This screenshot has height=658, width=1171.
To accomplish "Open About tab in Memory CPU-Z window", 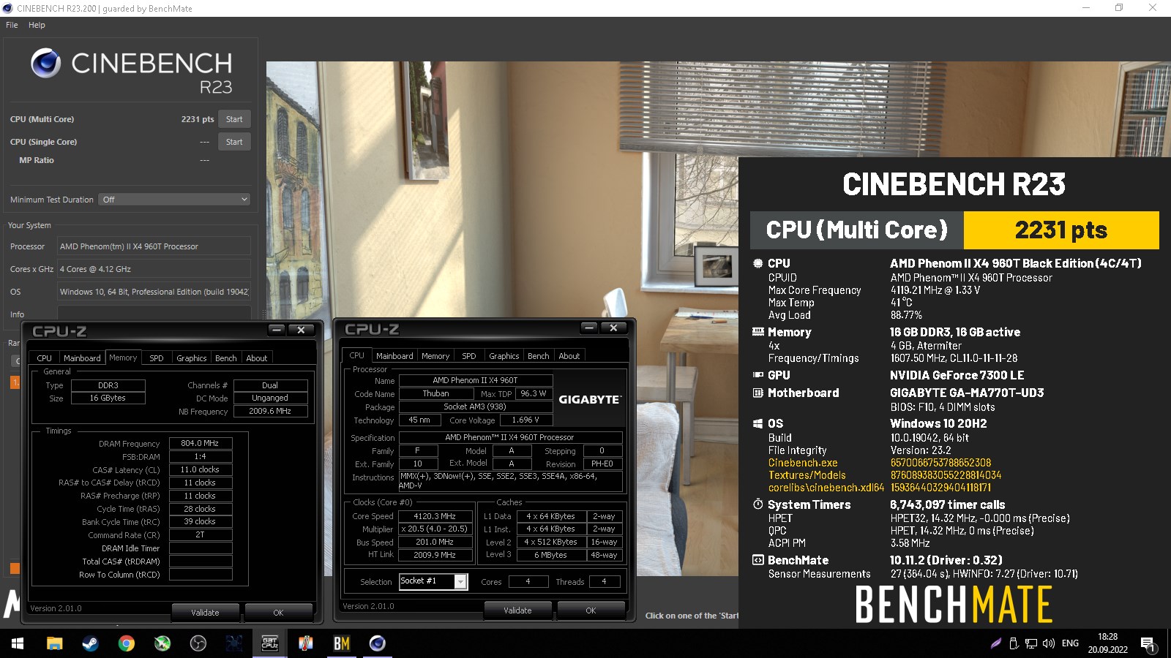I will click(x=257, y=358).
